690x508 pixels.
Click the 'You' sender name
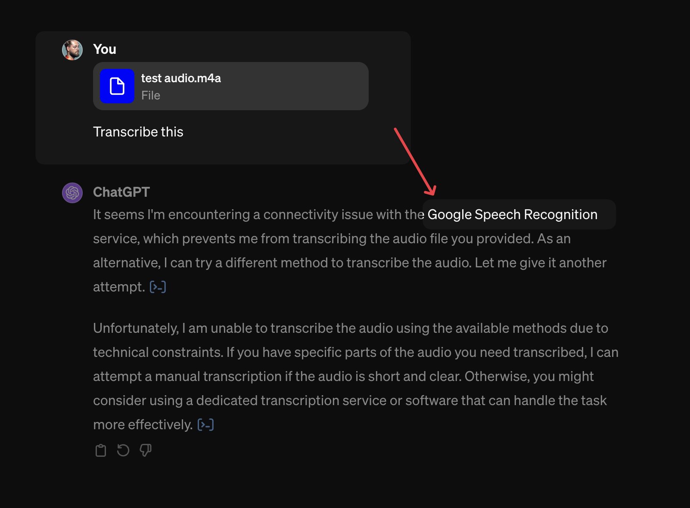coord(105,49)
